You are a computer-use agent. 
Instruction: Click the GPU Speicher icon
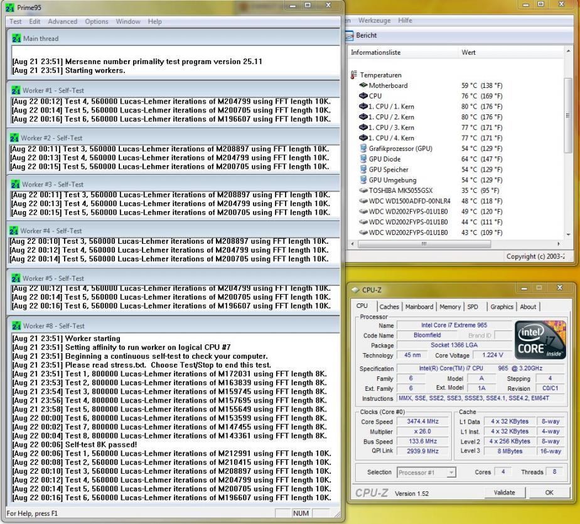coord(363,169)
